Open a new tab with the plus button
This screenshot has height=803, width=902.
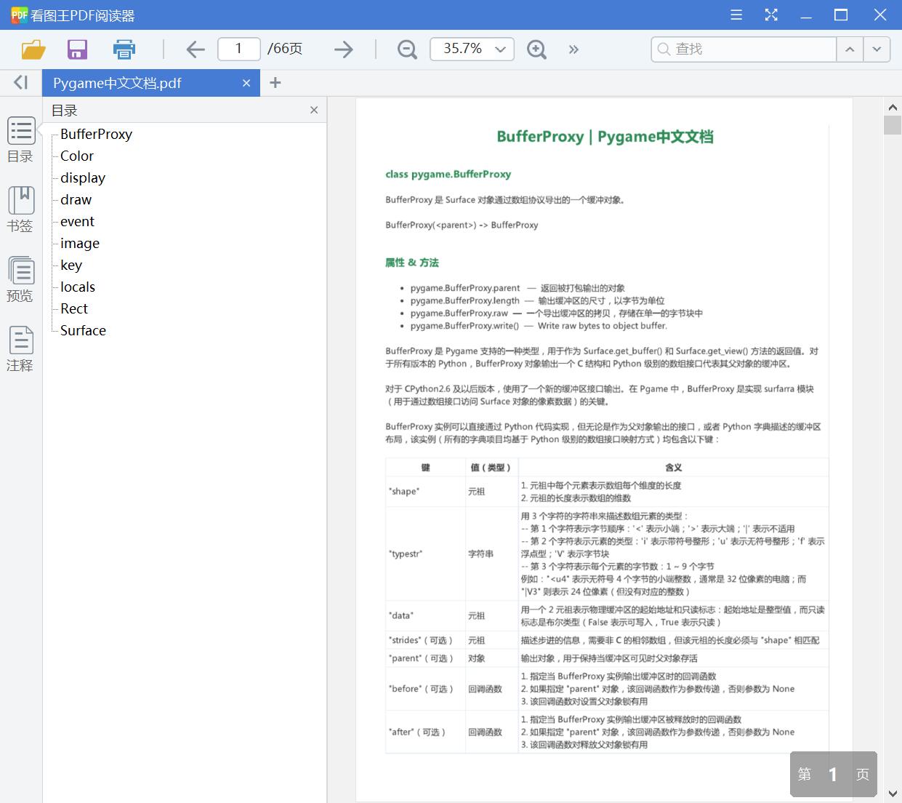tap(275, 82)
